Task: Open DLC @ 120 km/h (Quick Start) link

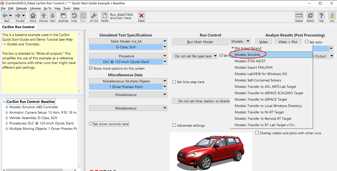Action: (126, 62)
